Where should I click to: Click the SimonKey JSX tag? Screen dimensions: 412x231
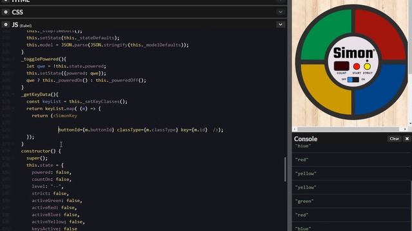(65, 116)
